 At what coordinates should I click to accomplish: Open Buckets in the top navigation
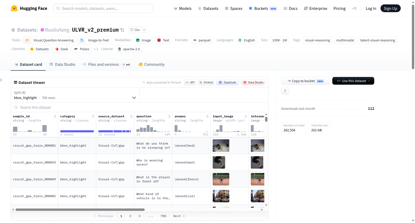tap(263, 8)
